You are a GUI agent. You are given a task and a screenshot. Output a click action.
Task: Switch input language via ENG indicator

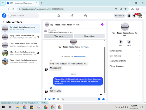pyautogui.click(x=126, y=107)
